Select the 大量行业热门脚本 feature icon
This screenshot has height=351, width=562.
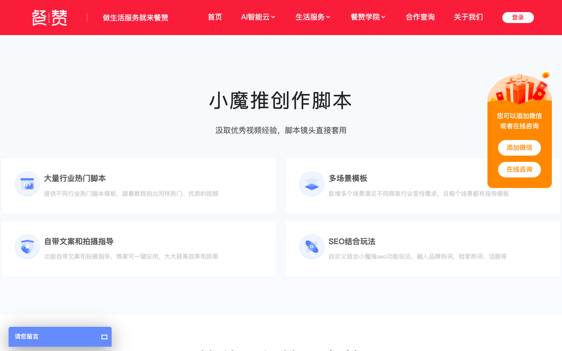[x=27, y=183]
